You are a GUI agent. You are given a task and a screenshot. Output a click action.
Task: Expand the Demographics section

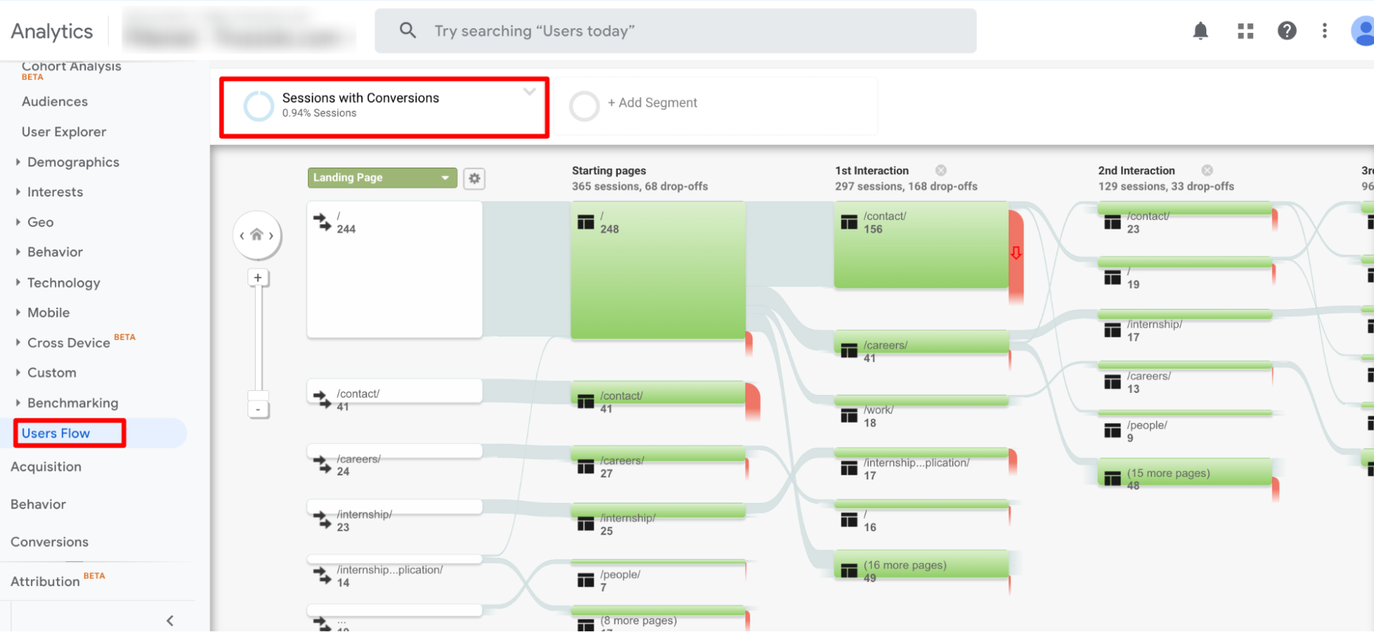pos(73,161)
